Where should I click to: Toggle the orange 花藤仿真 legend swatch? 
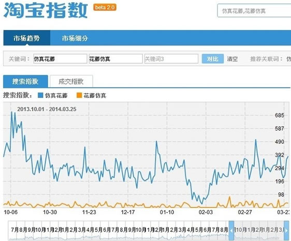tap(79, 95)
